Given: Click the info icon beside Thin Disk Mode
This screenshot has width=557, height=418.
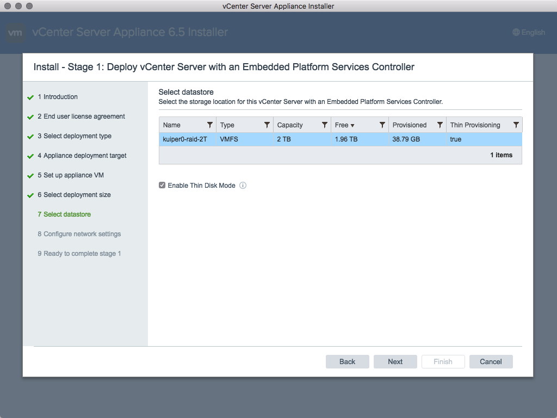Looking at the screenshot, I should pyautogui.click(x=243, y=186).
